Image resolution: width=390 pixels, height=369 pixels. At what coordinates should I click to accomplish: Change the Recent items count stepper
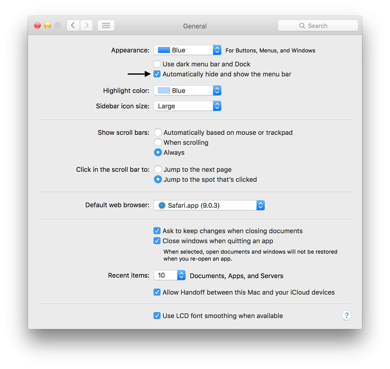pos(181,275)
